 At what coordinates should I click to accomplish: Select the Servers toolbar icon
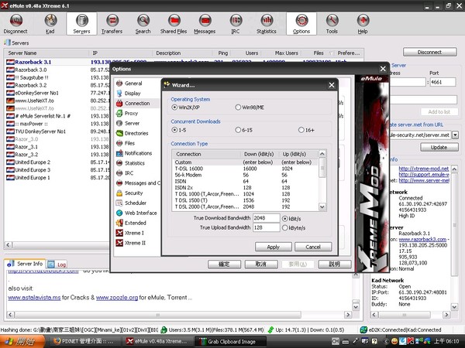(x=82, y=24)
